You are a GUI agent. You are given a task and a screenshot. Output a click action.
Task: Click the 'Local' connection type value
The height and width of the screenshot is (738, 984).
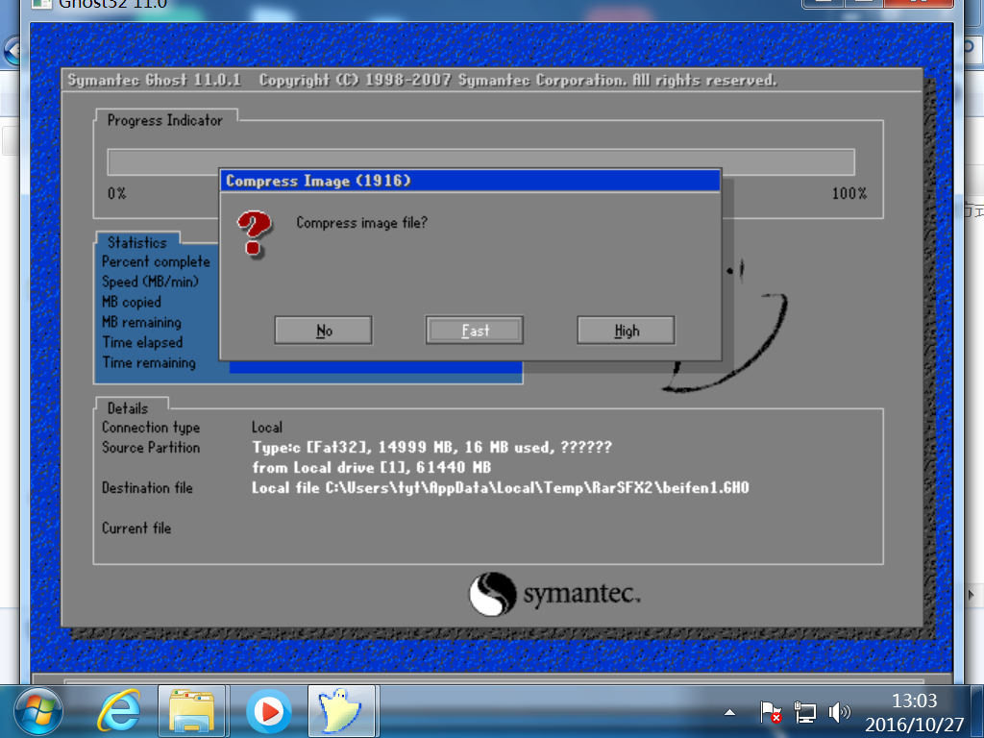267,428
